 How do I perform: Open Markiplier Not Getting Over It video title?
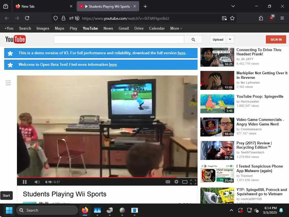pos(262,75)
